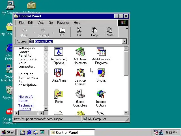Open the Add New Hardware applet
The width and height of the screenshot is (181, 136).
[80, 56]
